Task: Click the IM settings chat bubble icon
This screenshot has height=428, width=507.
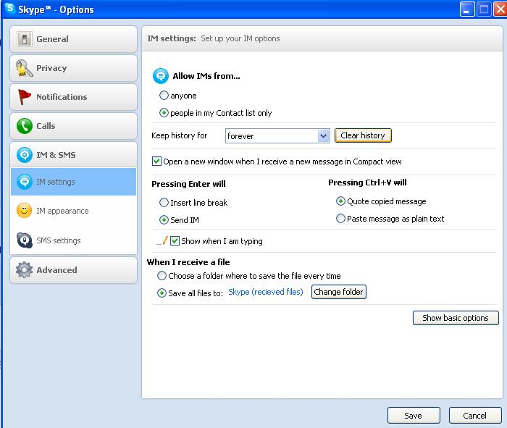Action: tap(24, 182)
